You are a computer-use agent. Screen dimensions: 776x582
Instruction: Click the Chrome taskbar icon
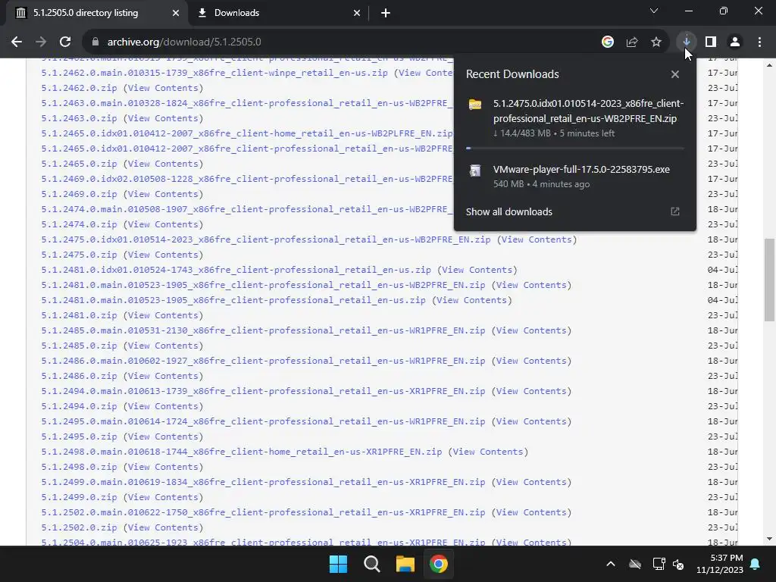pos(439,564)
